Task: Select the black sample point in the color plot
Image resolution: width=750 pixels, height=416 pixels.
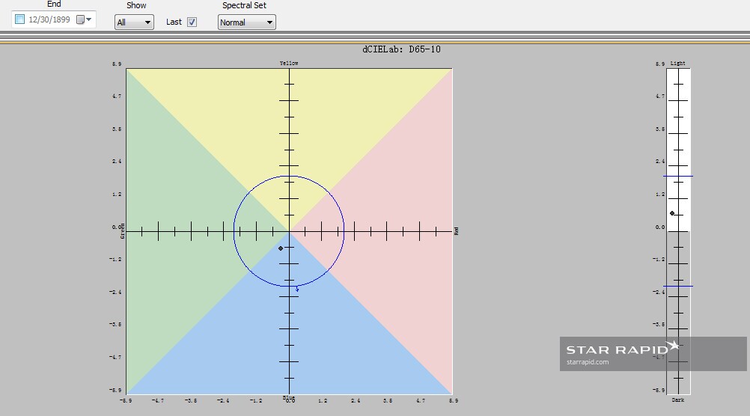Action: point(281,248)
